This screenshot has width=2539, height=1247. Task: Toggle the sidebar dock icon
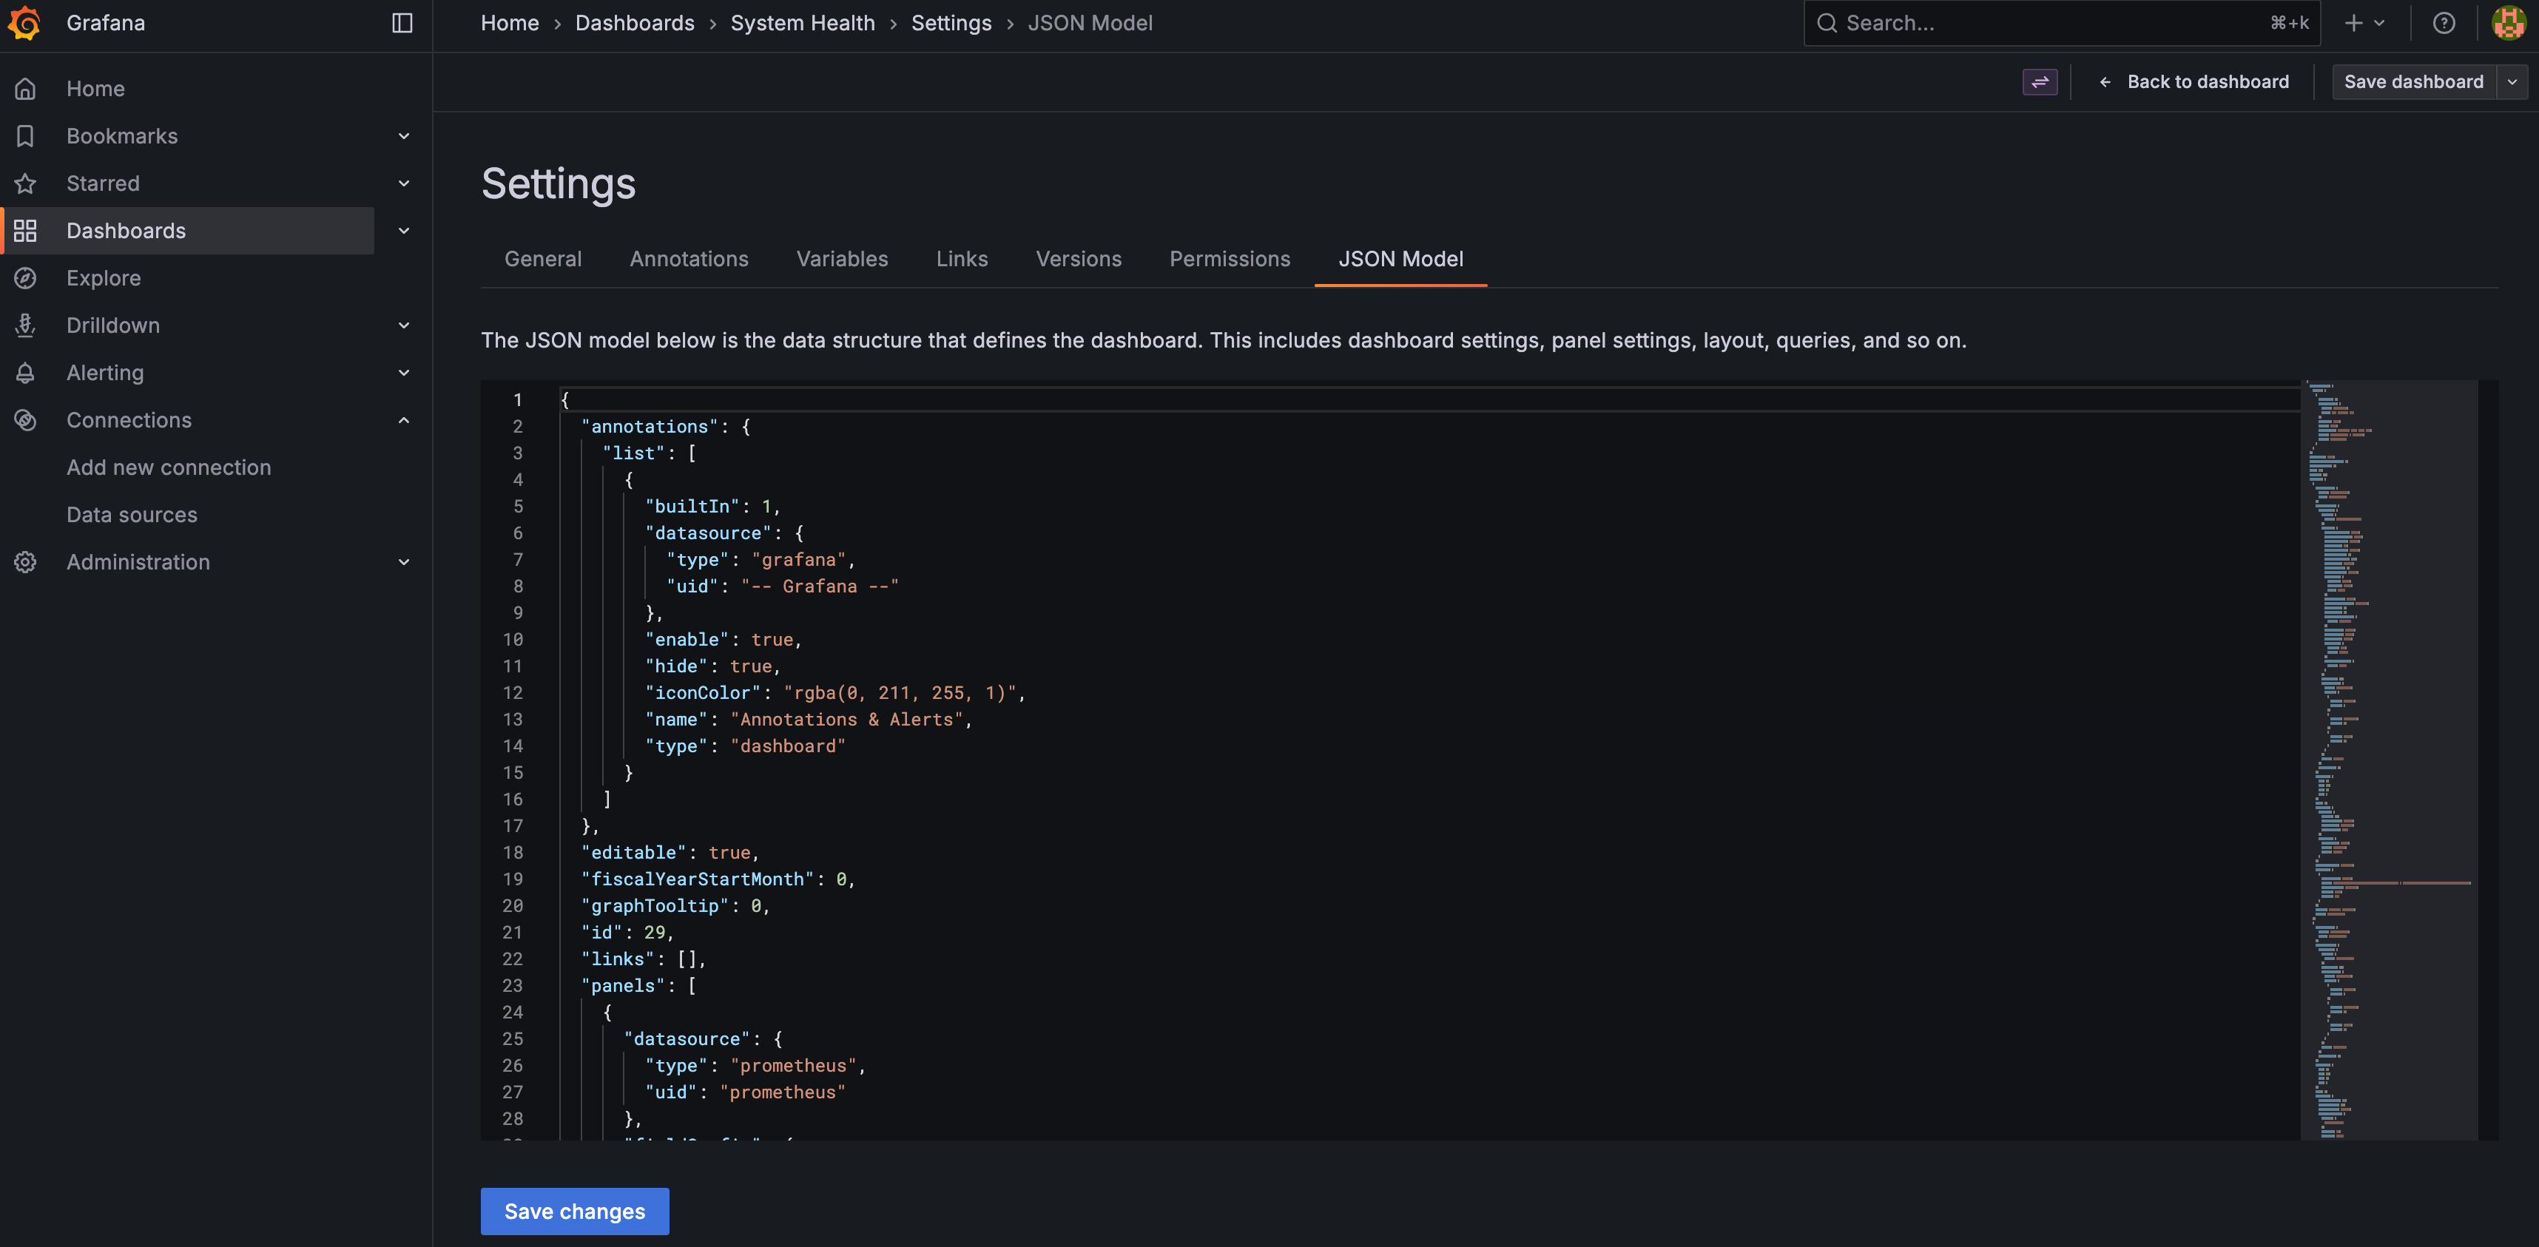(402, 23)
